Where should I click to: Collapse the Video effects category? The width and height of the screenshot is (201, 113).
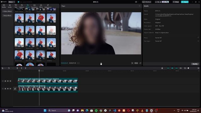point(7,11)
